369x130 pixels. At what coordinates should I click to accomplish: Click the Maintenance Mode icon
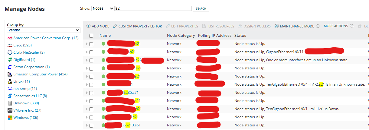[277, 26]
